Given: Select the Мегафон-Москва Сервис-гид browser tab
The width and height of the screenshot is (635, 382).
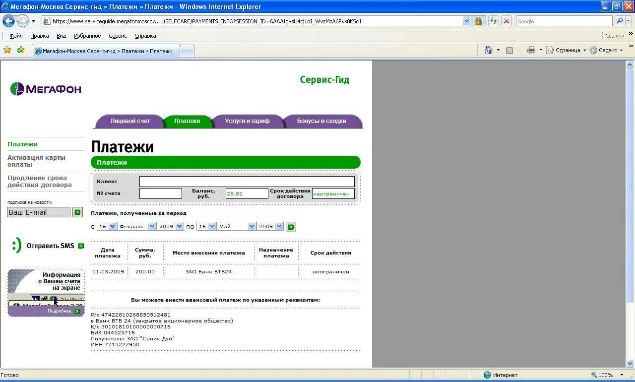Looking at the screenshot, I should [105, 51].
